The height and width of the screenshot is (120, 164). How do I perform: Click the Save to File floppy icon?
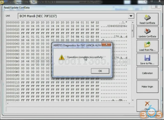tap(147, 58)
